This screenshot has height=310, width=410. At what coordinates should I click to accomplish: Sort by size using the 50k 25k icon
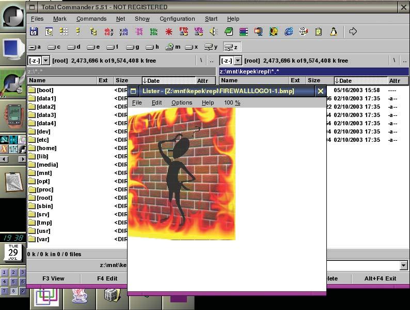(x=154, y=32)
